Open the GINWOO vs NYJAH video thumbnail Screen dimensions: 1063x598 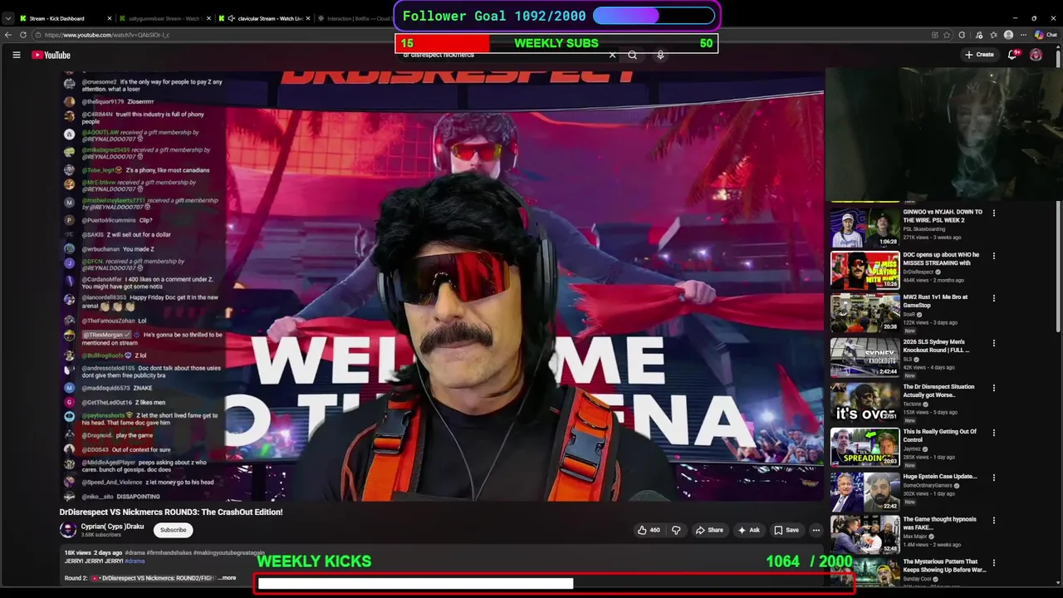(865, 227)
